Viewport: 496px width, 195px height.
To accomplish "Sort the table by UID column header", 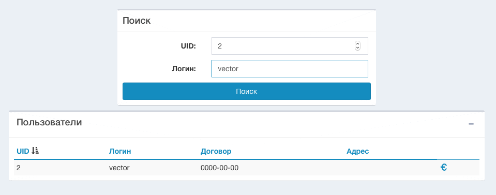I will (x=23, y=151).
